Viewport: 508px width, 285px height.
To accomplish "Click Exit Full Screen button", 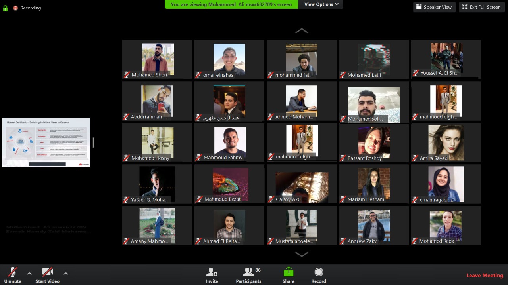I will [481, 7].
